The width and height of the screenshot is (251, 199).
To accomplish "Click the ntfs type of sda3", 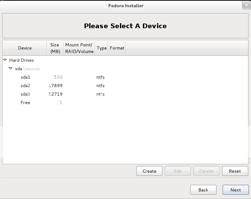I will point(100,94).
